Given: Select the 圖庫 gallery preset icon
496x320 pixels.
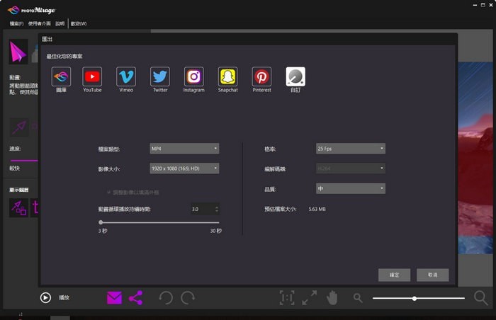Looking at the screenshot, I should coord(61,76).
